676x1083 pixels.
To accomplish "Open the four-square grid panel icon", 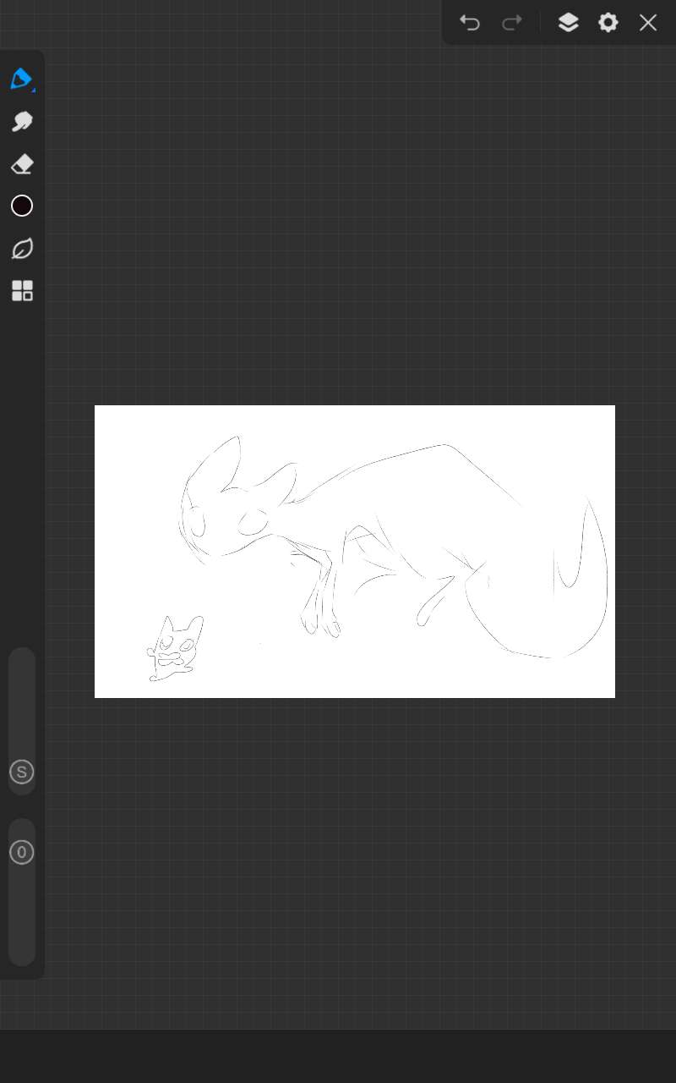I will (x=22, y=291).
